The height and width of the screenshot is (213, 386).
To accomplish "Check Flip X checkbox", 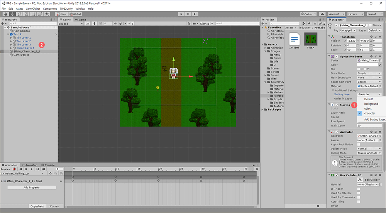I will click(359, 69).
